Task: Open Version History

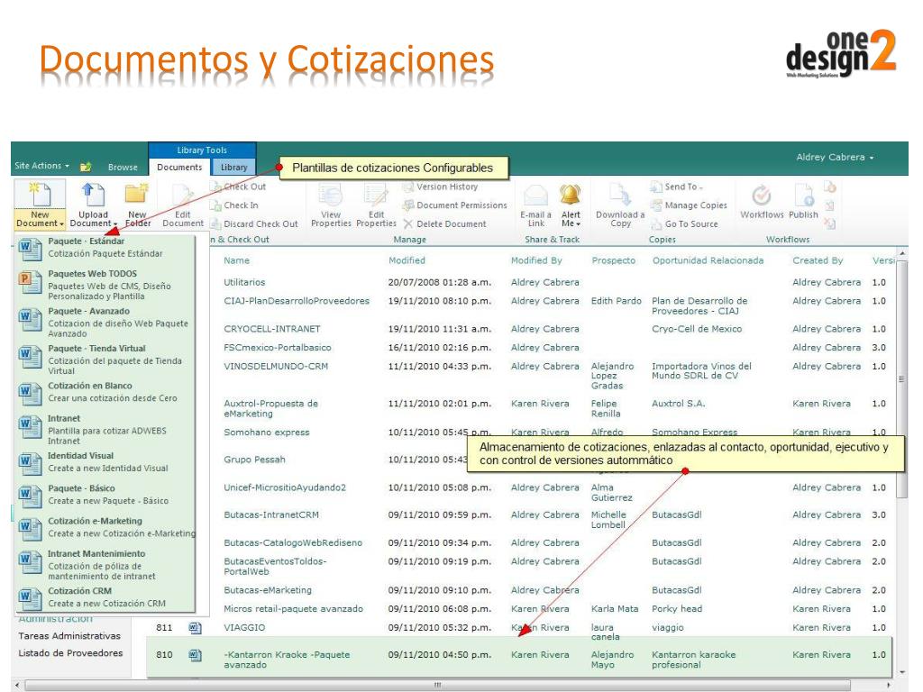Action: click(x=440, y=187)
